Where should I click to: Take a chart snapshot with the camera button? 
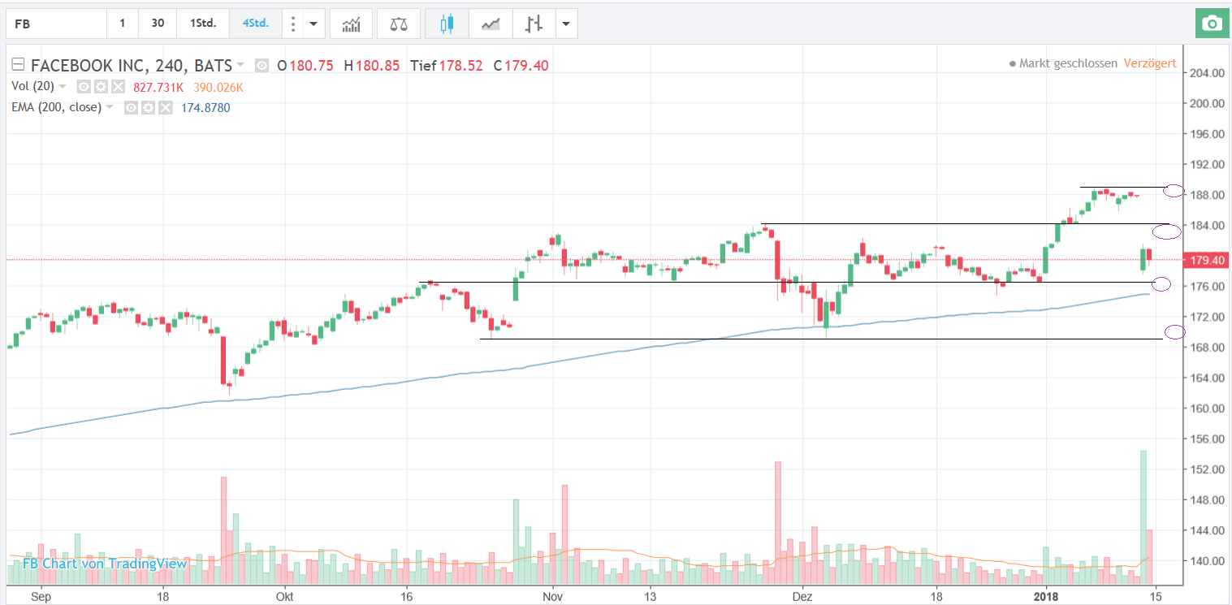coord(1212,24)
